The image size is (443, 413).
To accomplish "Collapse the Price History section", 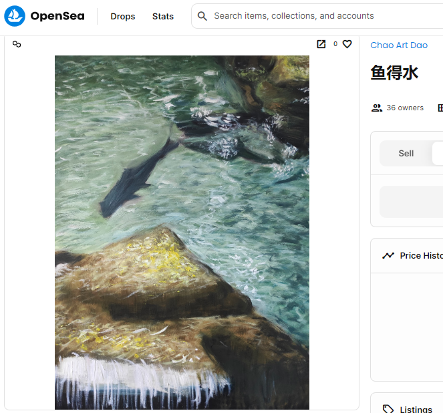I will point(407,256).
